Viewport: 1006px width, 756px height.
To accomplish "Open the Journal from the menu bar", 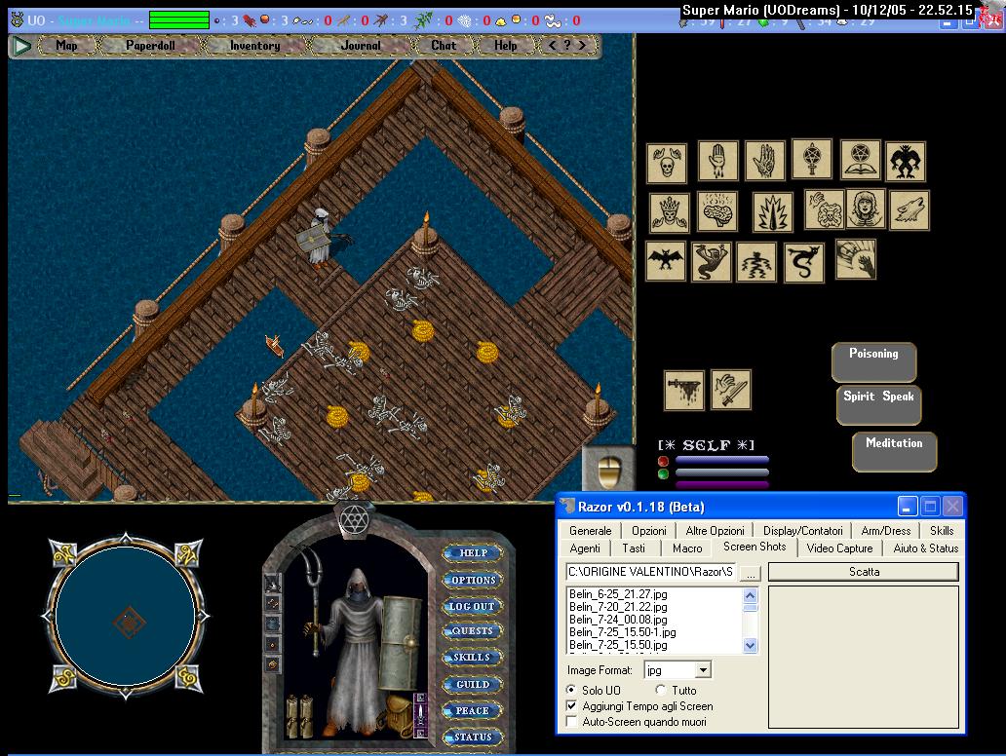I will (x=361, y=46).
